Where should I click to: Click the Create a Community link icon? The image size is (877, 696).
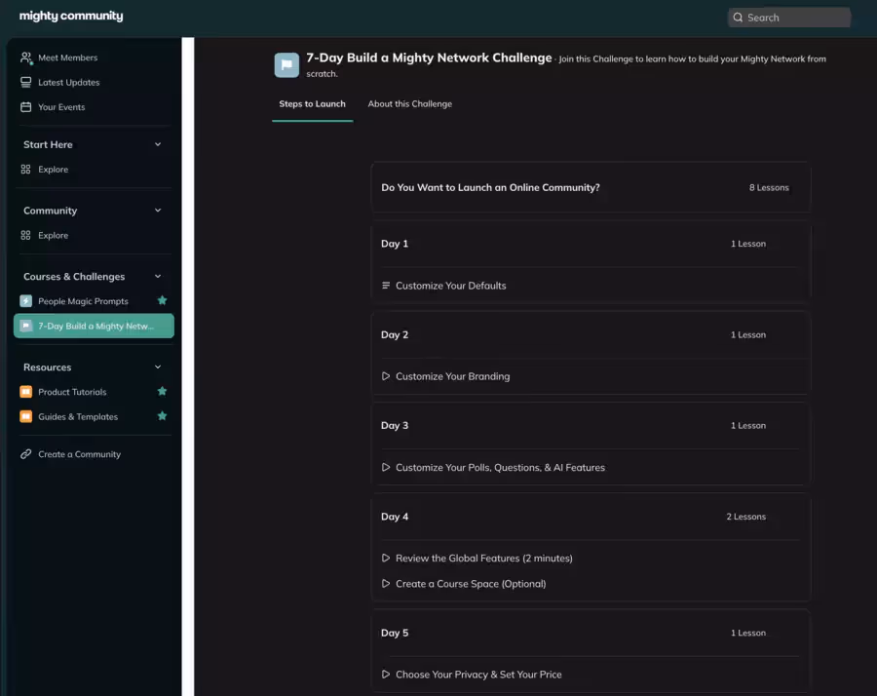coord(25,454)
